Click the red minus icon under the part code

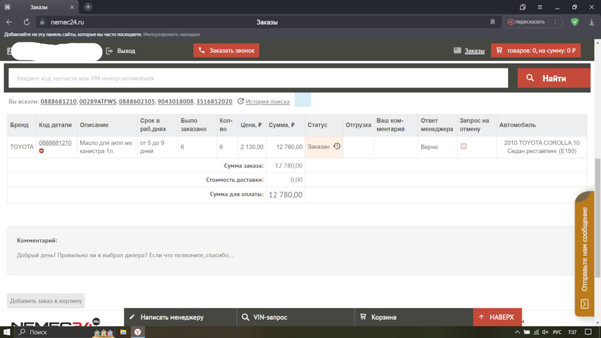pos(41,151)
